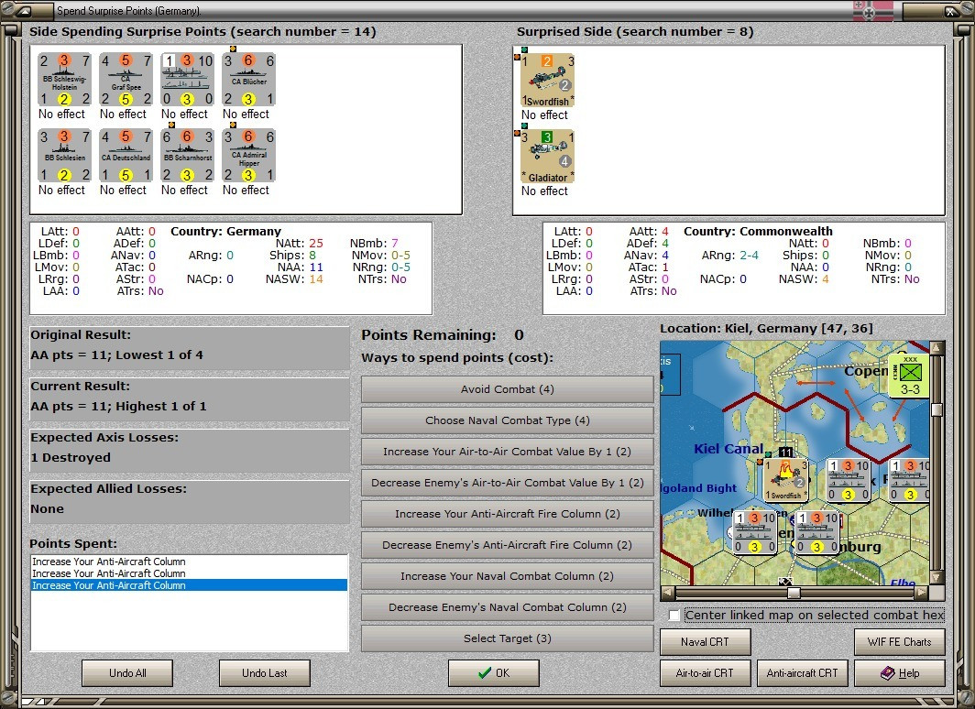Click Country: Germany header text
The height and width of the screenshot is (709, 975).
point(225,231)
